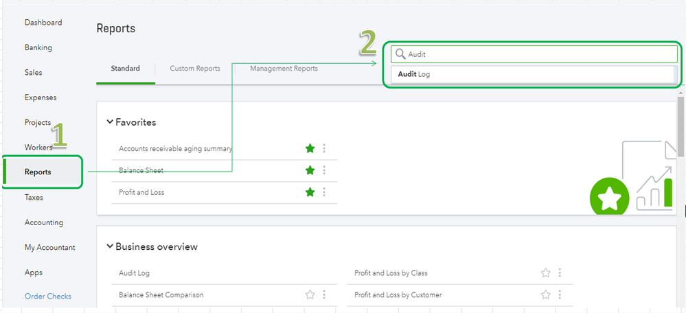Favorite Balance Sheet Comparison star
Viewport: 686px width, 313px height.
tap(310, 295)
